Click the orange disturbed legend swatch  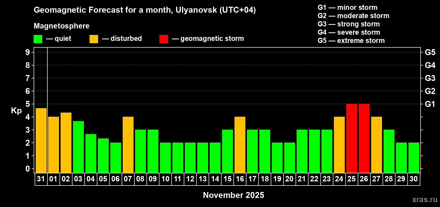pyautogui.click(x=94, y=39)
